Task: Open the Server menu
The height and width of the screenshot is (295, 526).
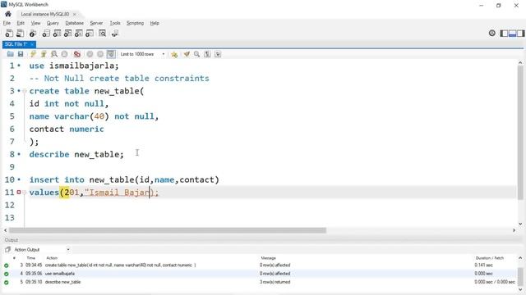Action: pyautogui.click(x=96, y=23)
